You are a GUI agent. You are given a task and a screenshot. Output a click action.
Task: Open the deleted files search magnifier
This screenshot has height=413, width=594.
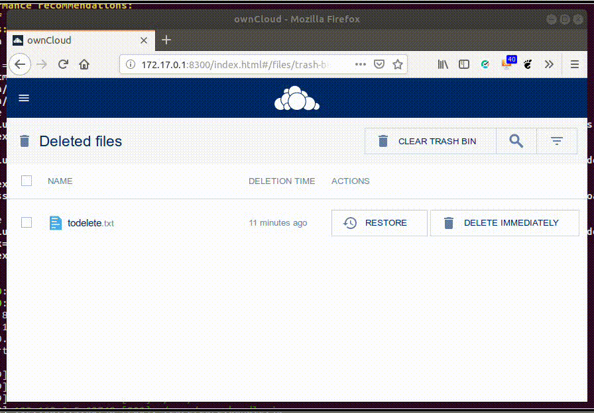tap(516, 141)
